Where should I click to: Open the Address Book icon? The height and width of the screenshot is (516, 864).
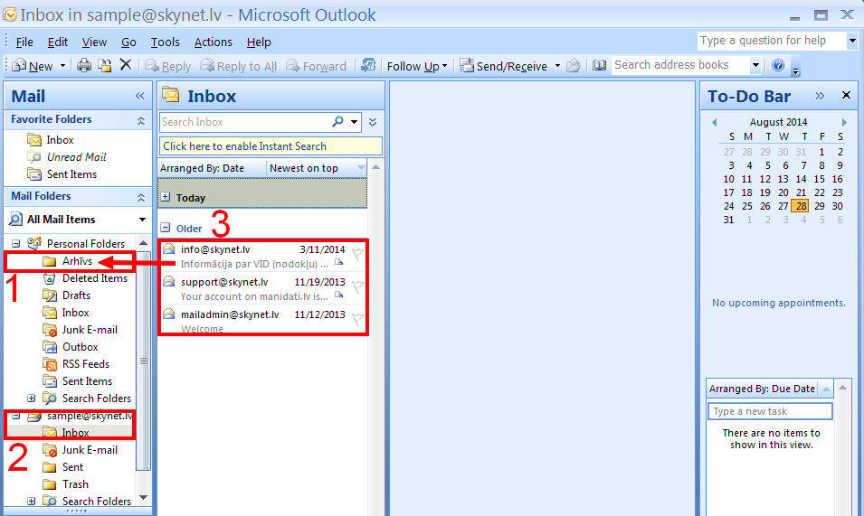tap(599, 65)
